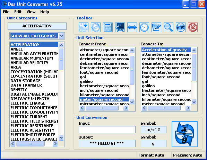Click Convert From list scroll down arrow
Viewport: 207px width, 160px height.
[x=132, y=102]
